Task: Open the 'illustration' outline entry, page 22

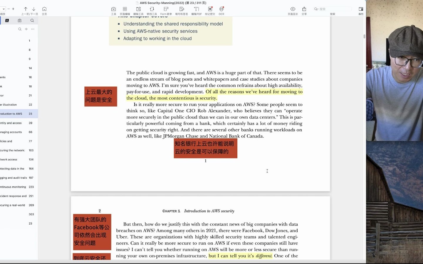Action: point(19,105)
